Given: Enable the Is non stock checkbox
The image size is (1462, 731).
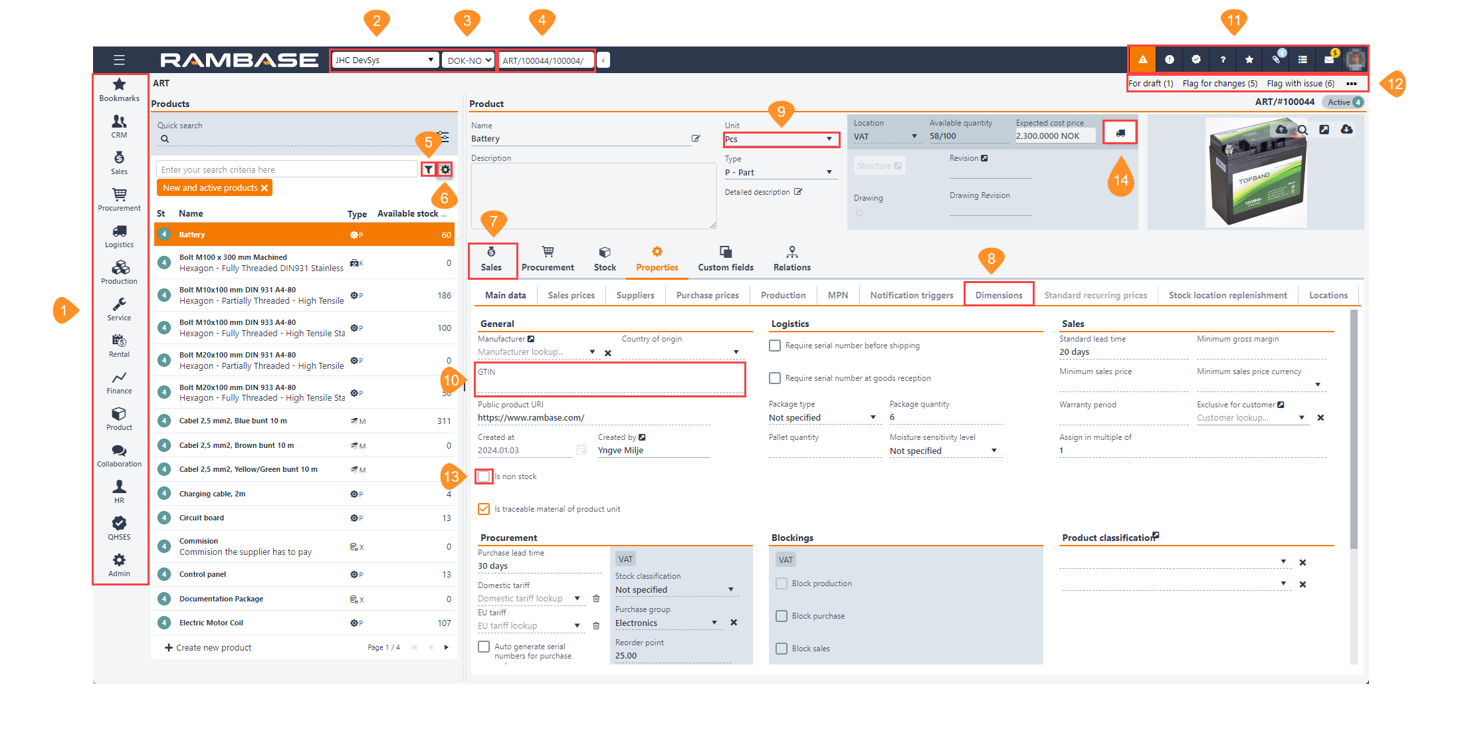Looking at the screenshot, I should [484, 476].
